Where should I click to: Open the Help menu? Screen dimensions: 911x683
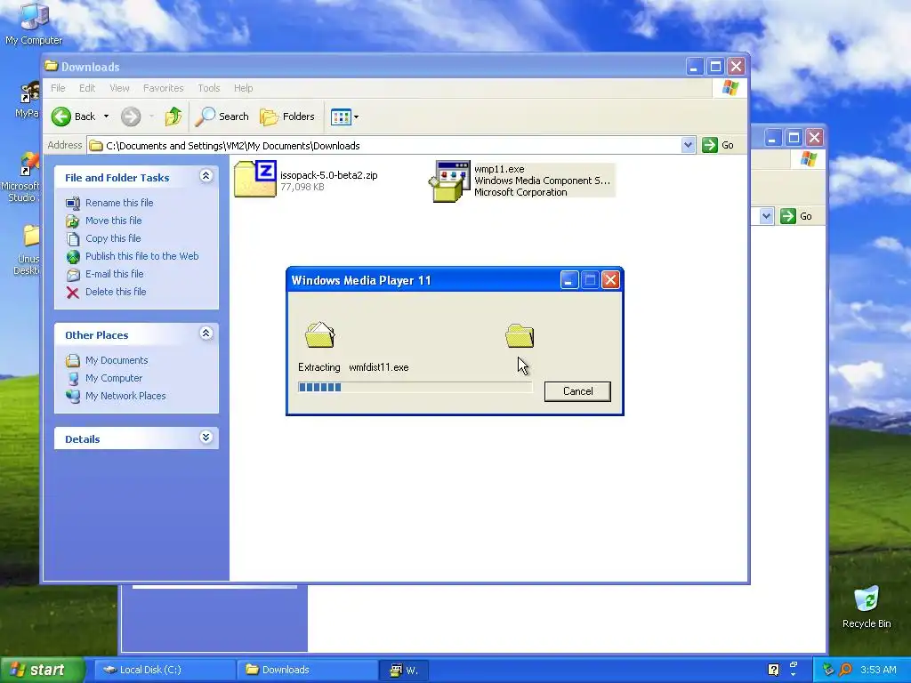[x=244, y=88]
